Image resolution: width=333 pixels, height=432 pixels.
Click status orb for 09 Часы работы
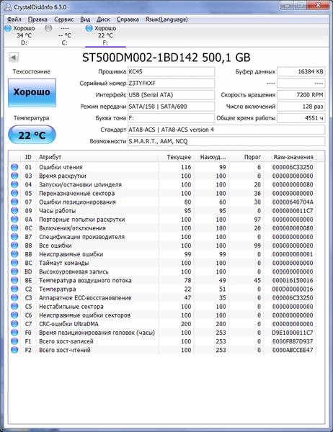click(14, 210)
